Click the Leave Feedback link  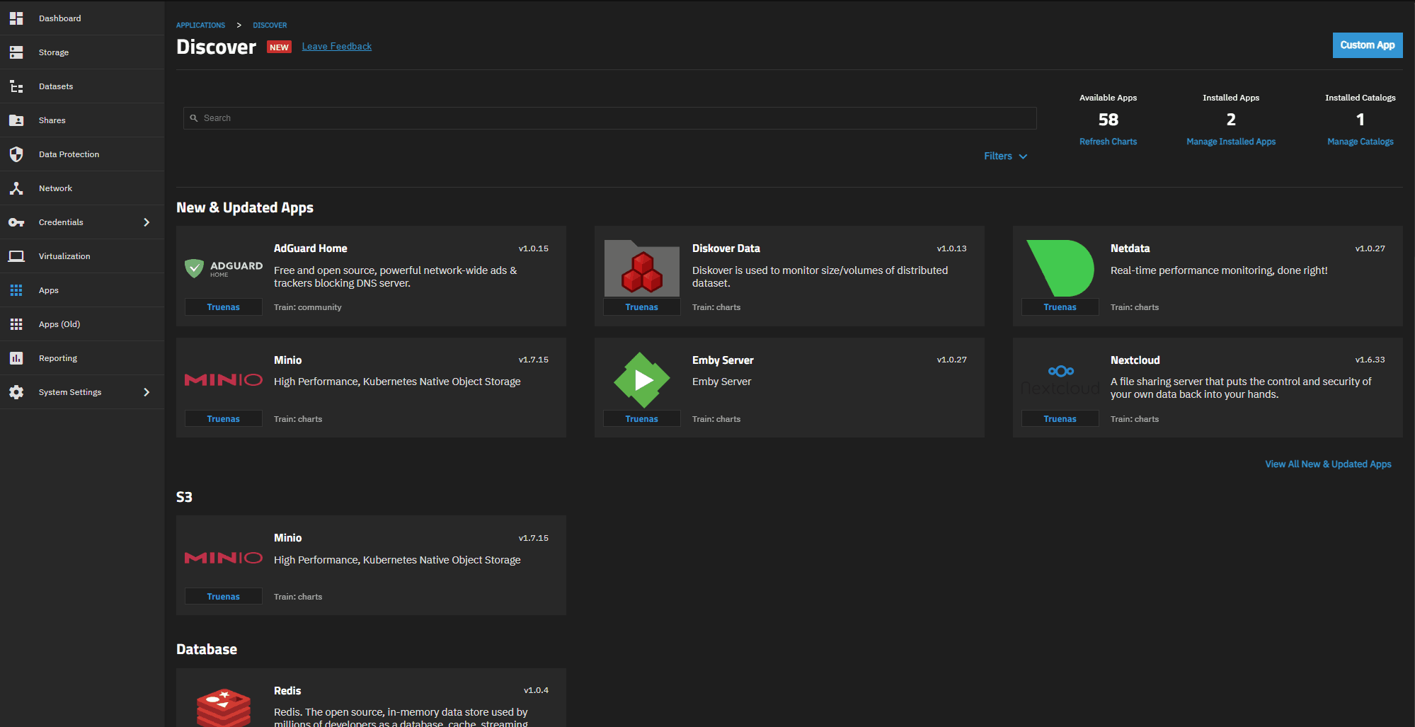tap(336, 47)
